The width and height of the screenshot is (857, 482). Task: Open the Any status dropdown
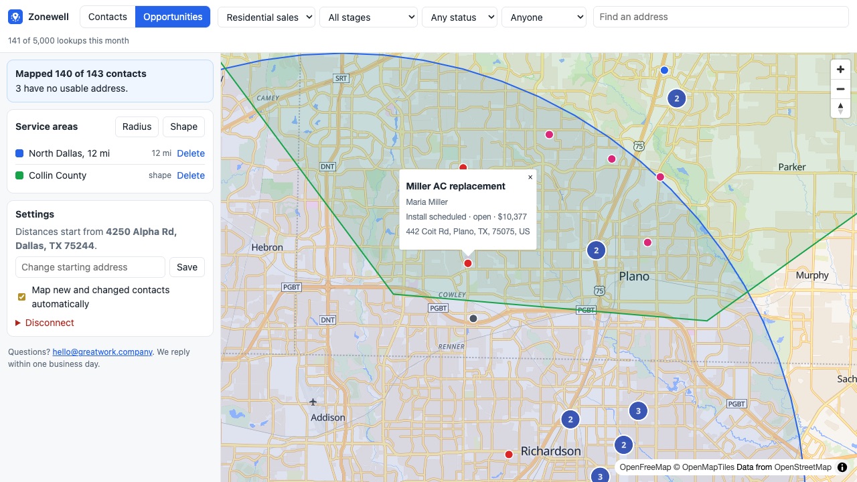(x=459, y=17)
